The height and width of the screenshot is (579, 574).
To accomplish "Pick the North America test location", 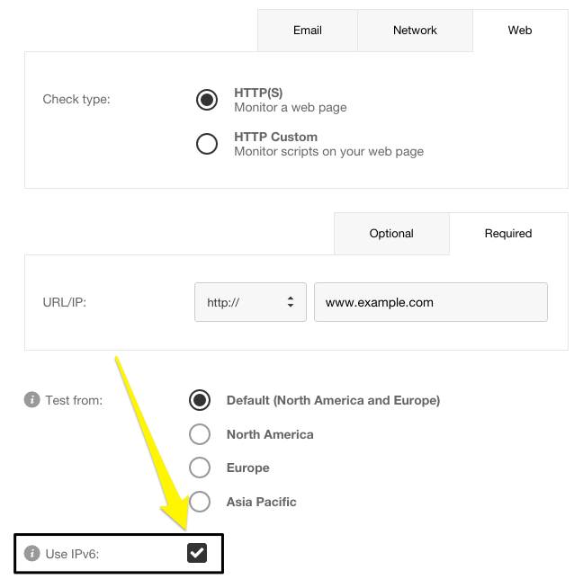I will click(200, 434).
